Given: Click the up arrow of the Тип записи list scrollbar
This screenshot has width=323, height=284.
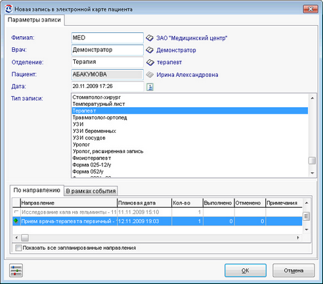Looking at the screenshot, I should [x=312, y=98].
